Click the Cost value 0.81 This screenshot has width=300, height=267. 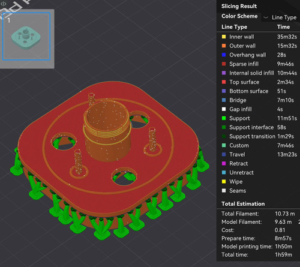click(x=280, y=230)
